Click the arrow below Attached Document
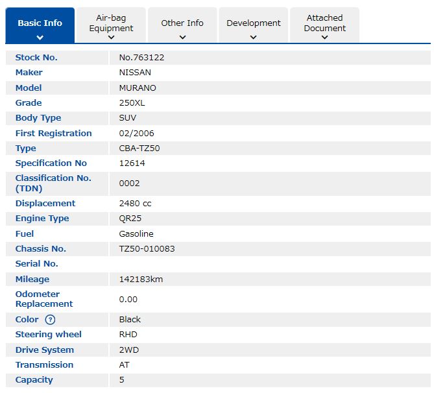434x393 pixels. tap(324, 38)
